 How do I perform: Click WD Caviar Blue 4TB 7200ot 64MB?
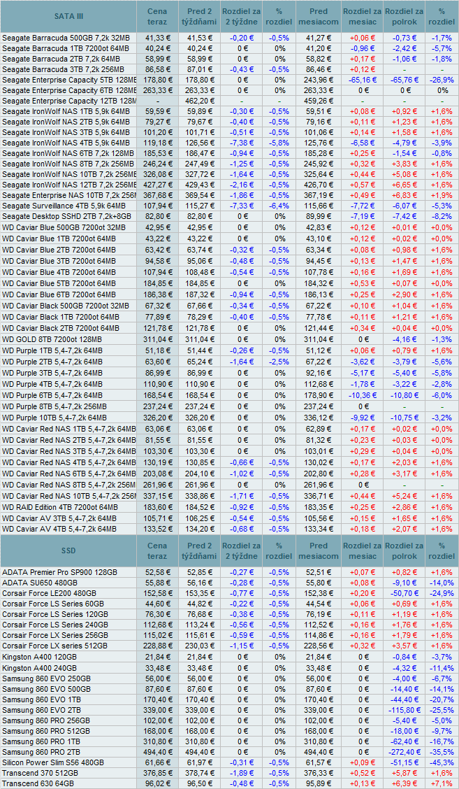59,272
